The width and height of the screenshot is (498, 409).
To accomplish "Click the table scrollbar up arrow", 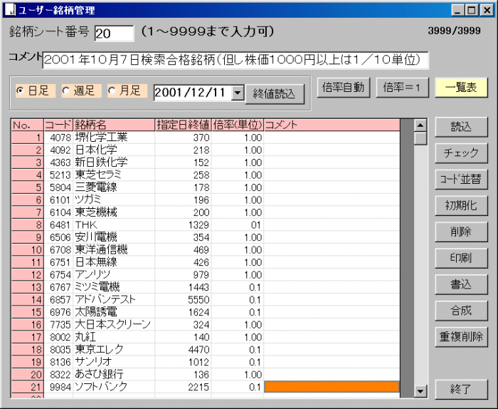I will coord(420,125).
